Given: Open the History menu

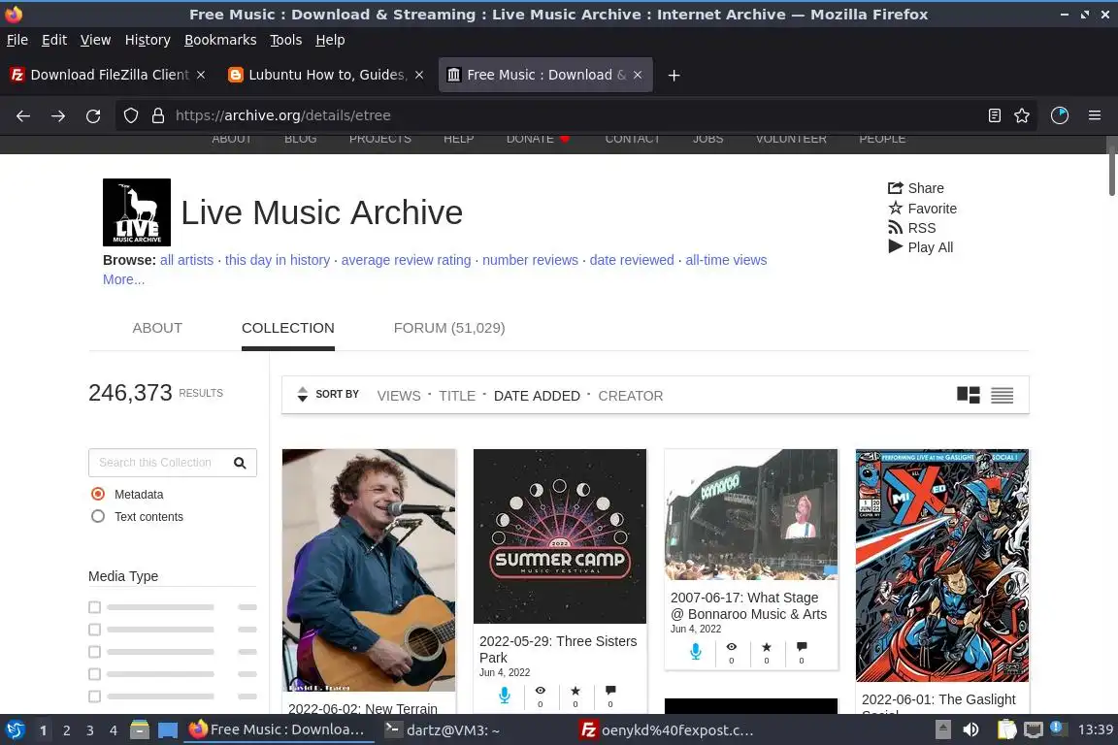Looking at the screenshot, I should (x=148, y=40).
